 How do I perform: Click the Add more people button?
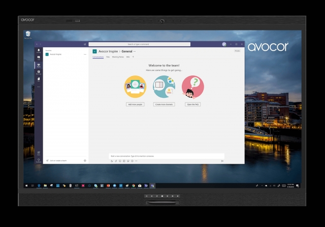tap(135, 104)
